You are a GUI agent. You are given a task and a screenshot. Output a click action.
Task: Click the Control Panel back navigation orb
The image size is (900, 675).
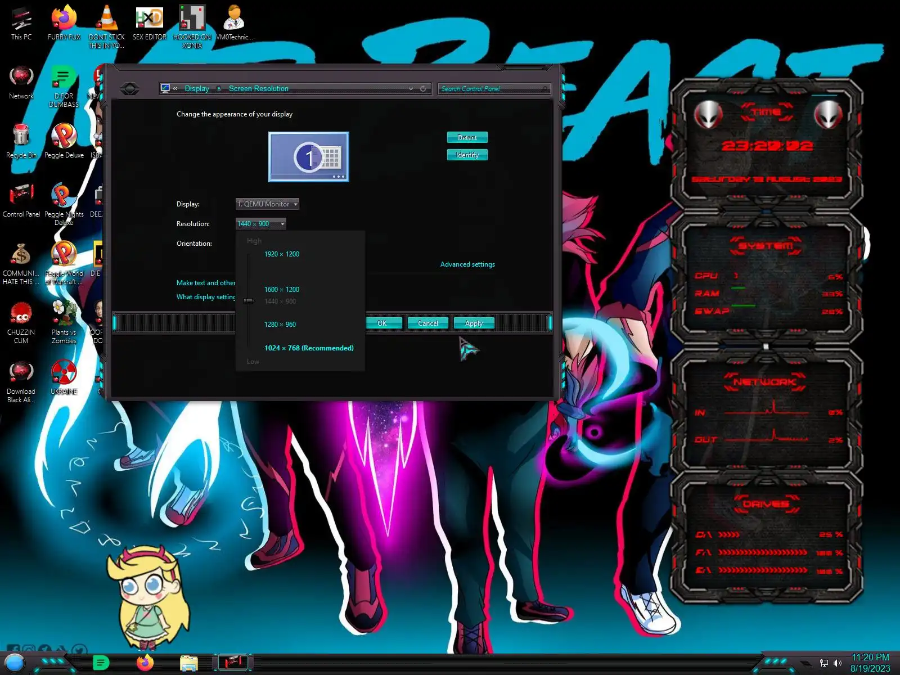coord(130,89)
